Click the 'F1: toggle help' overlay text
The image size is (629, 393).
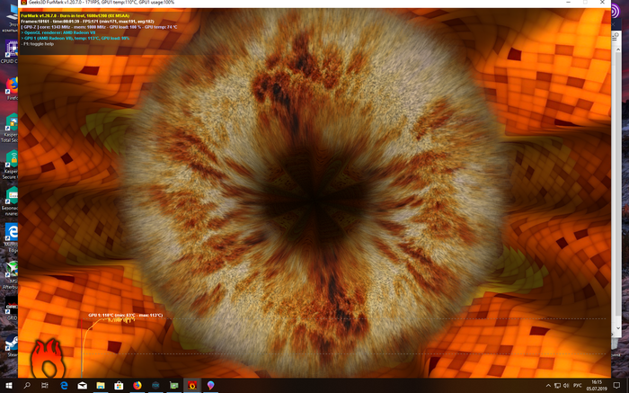click(39, 44)
